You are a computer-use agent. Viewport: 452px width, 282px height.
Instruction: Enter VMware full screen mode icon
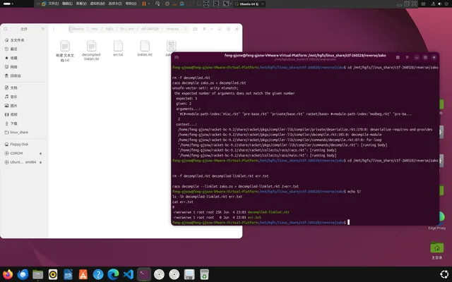click(x=206, y=4)
